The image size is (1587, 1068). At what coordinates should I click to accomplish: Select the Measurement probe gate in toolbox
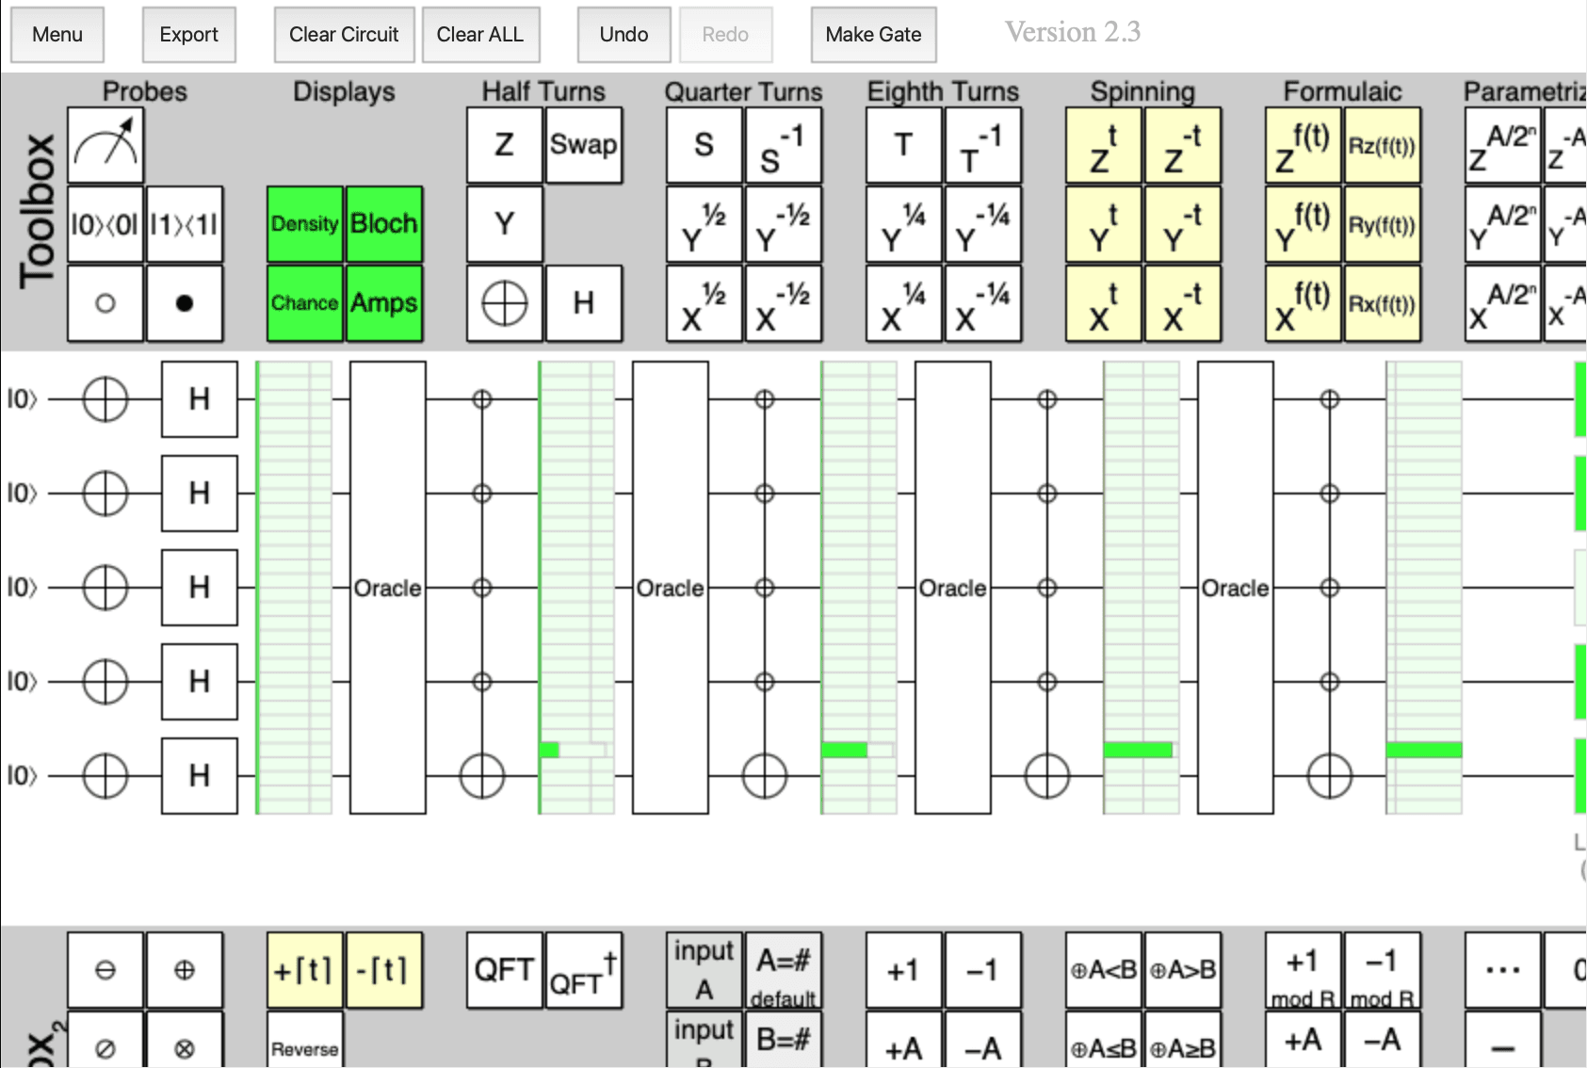[105, 145]
